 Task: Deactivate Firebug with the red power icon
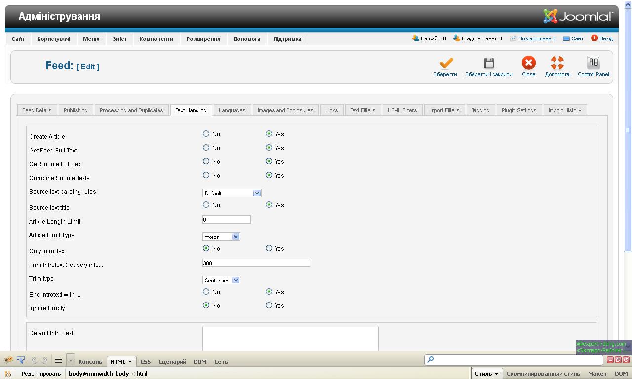(x=626, y=360)
